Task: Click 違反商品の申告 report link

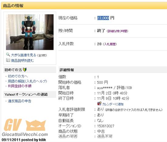Action: (x=20, y=101)
